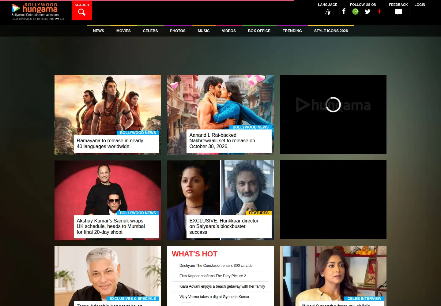Click Bollywood News tag on Akshay Kumar card

coord(138,213)
